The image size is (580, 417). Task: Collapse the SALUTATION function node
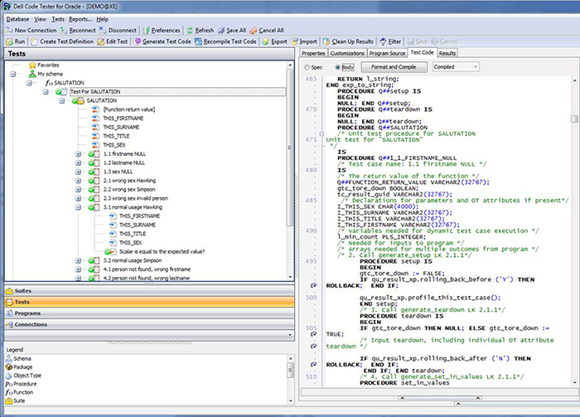tap(29, 83)
